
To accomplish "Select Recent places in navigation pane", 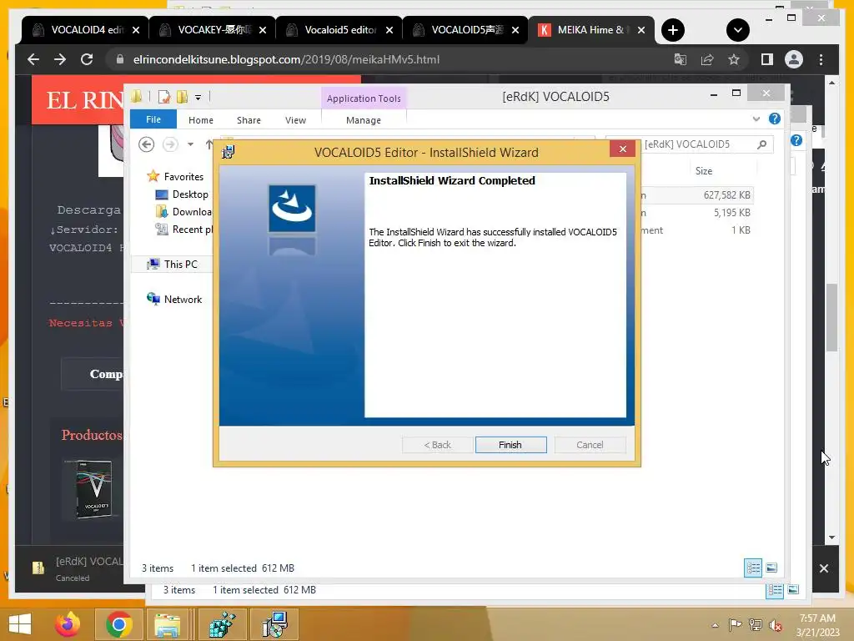I will [x=184, y=229].
